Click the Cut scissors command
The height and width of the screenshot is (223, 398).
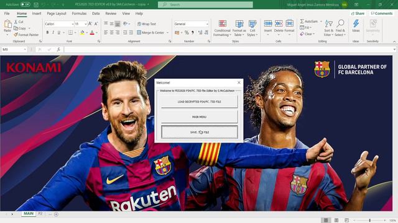19,22
